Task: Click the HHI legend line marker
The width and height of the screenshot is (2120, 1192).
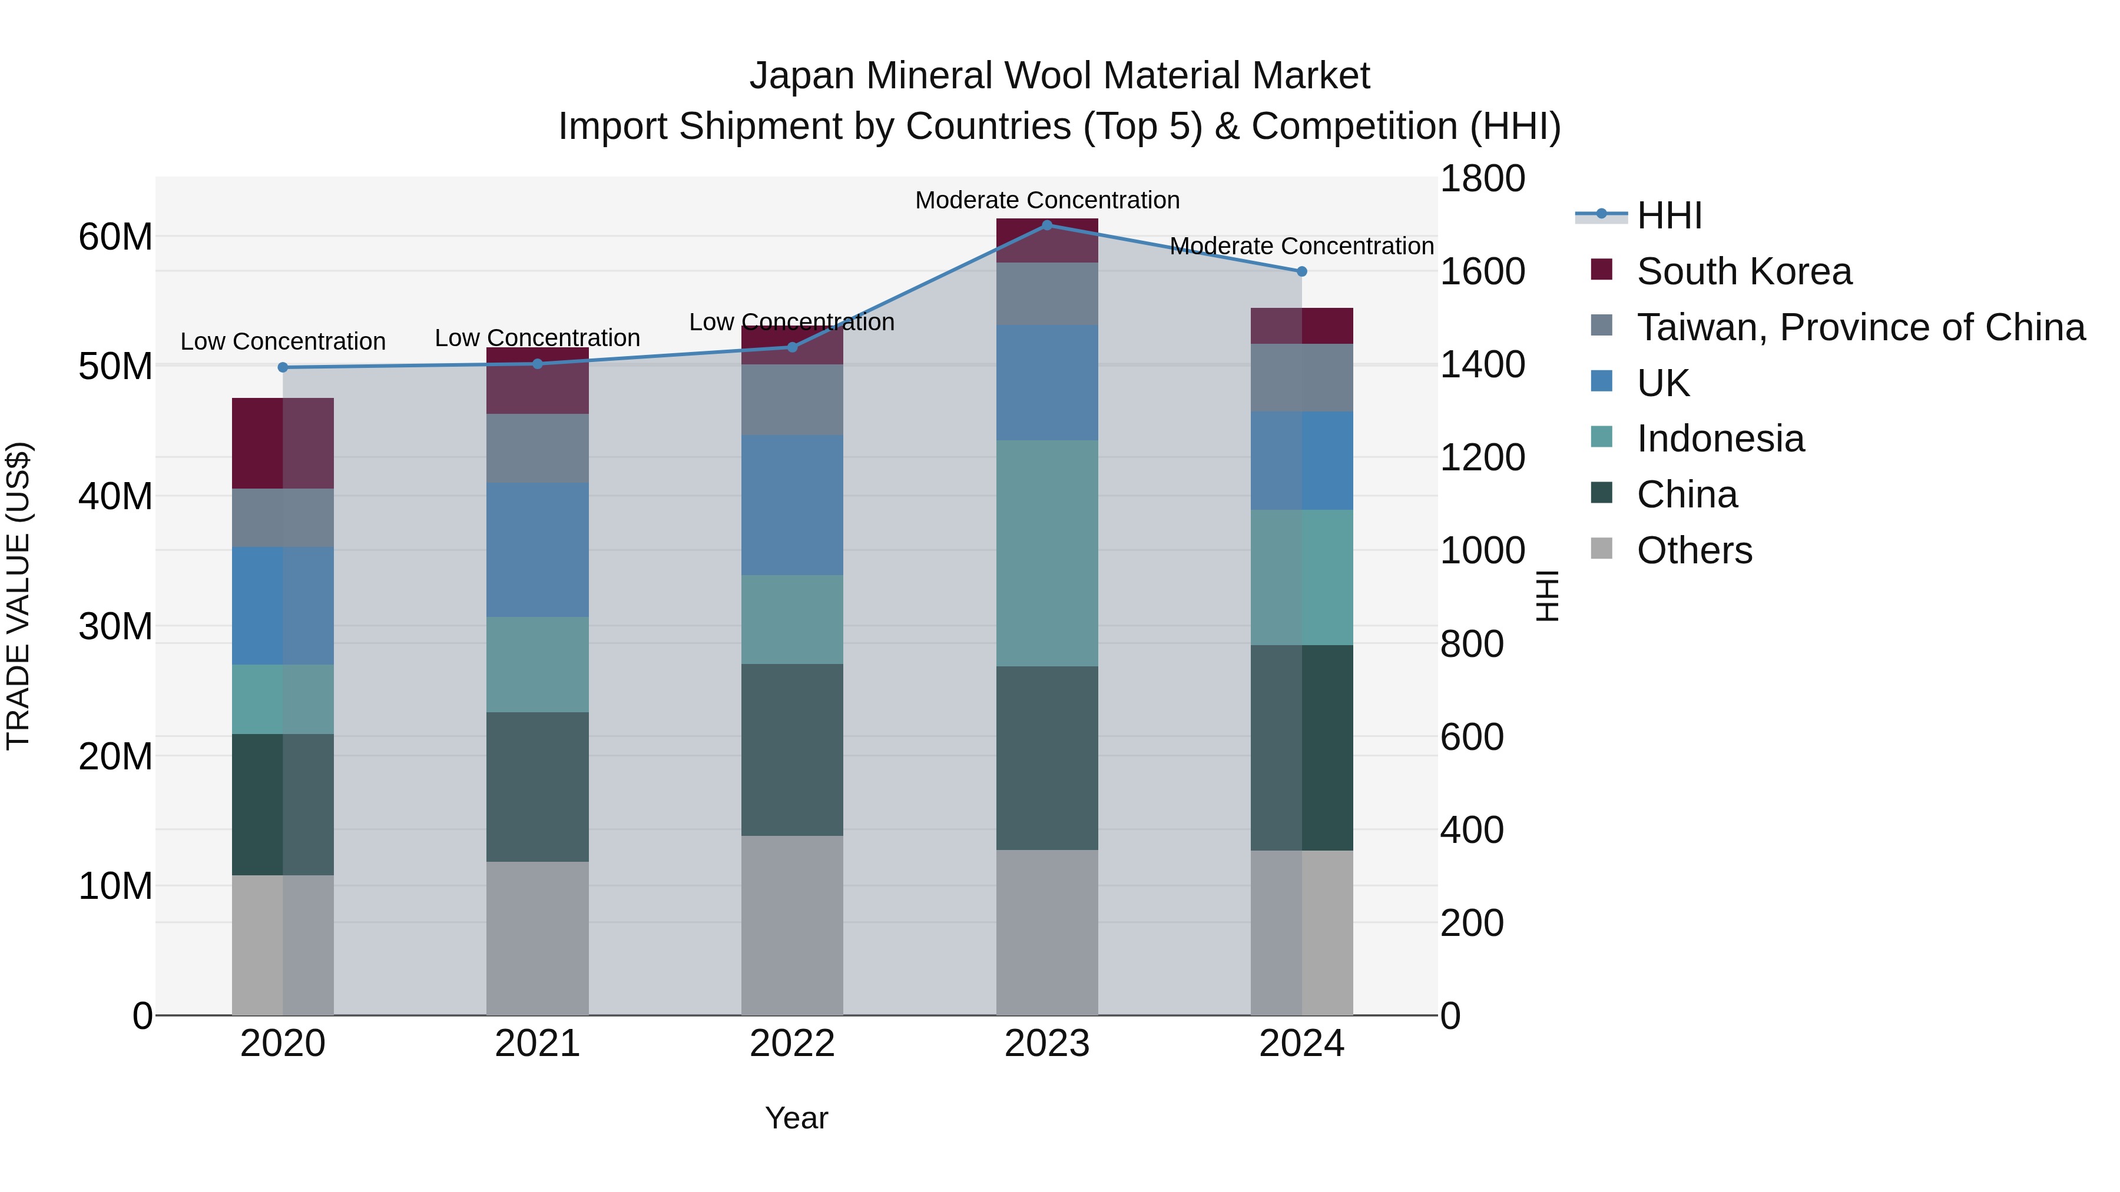Action: (1601, 215)
